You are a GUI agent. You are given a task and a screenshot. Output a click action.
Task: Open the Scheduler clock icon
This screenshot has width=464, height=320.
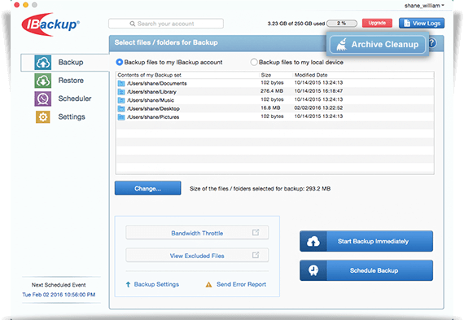tap(43, 99)
